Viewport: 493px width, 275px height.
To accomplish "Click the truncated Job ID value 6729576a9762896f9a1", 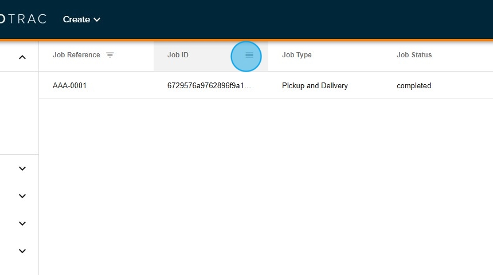I will coord(209,86).
